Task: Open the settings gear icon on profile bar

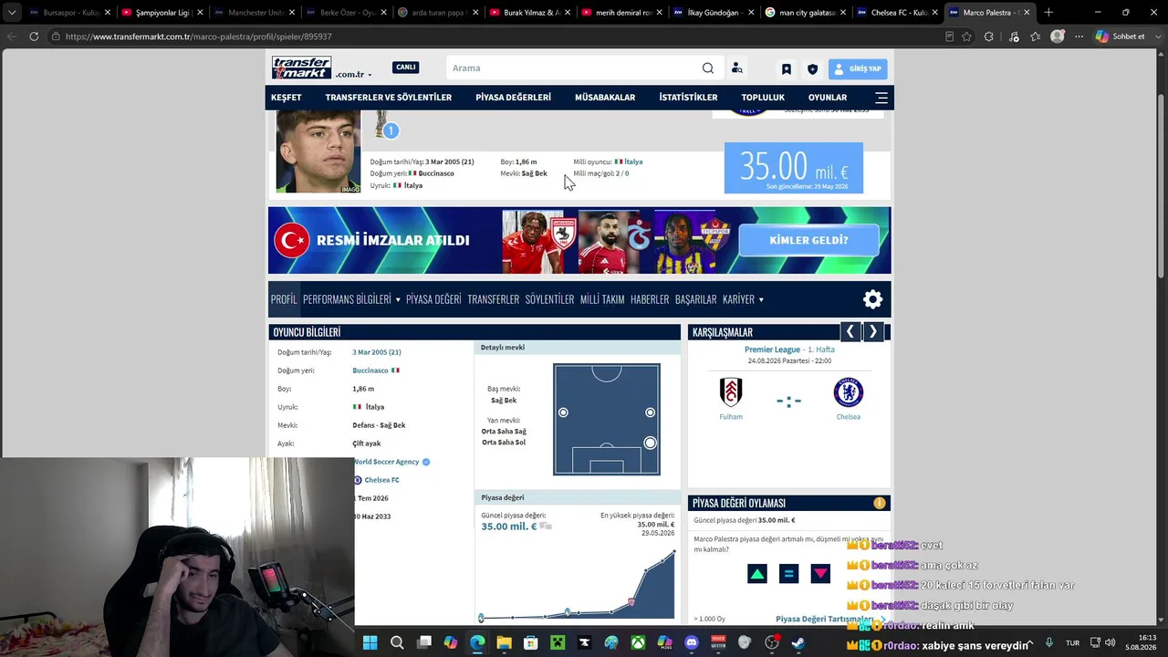Action: tap(873, 299)
